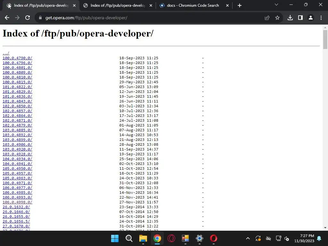Open the Windows Start menu

click(x=115, y=238)
